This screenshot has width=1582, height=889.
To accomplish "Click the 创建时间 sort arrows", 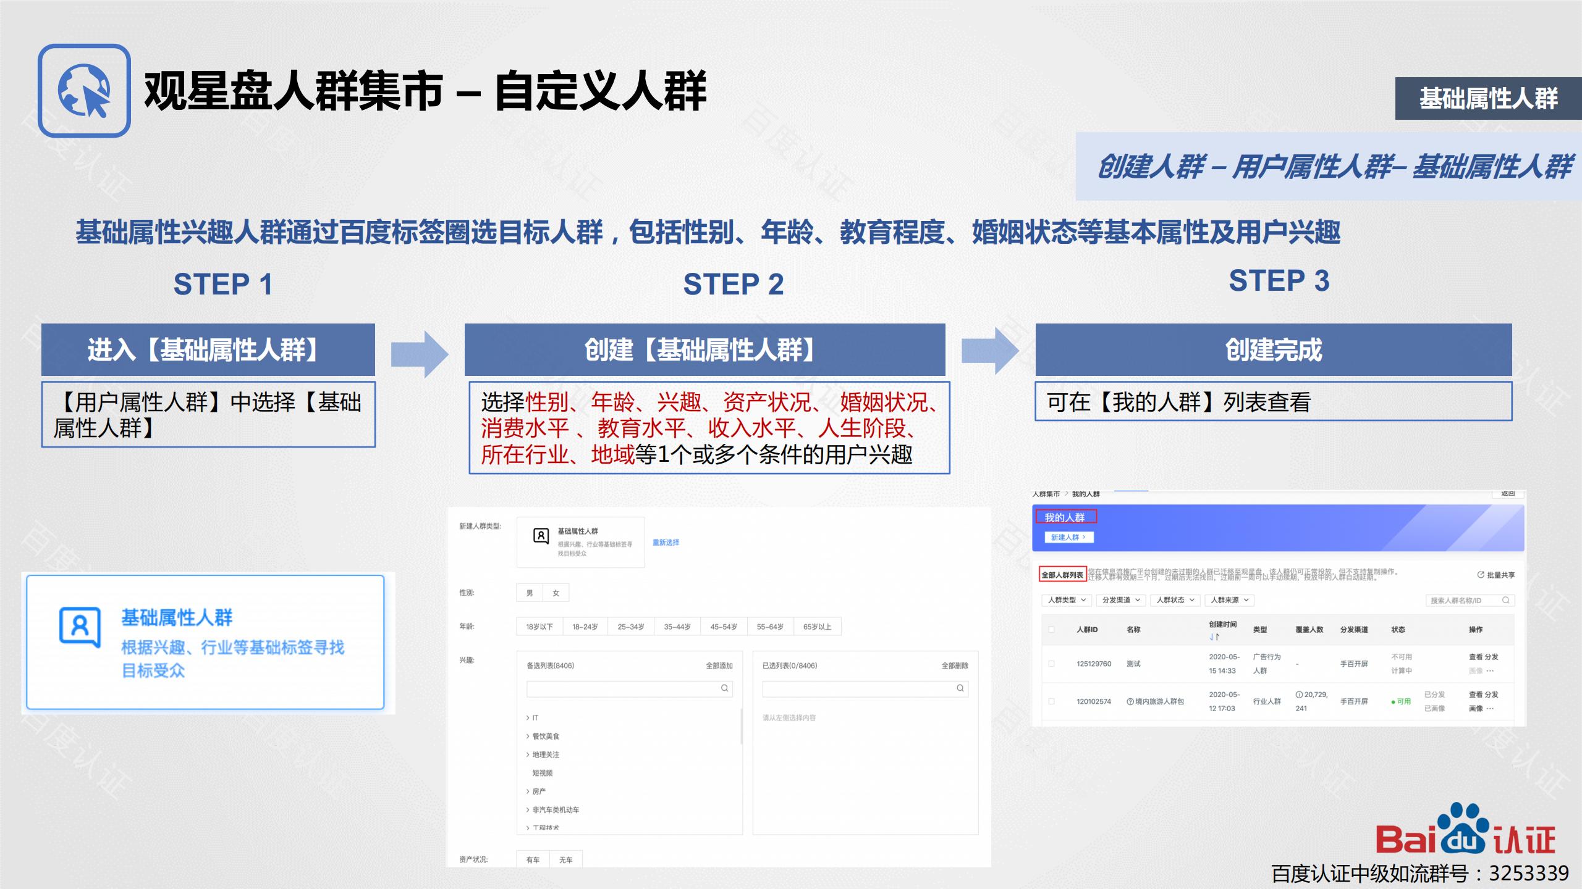I will click(1214, 636).
